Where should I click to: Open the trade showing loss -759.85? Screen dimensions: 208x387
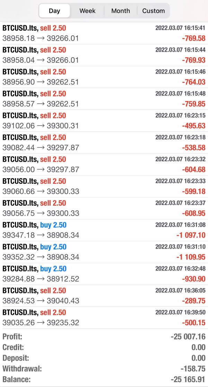pos(104,99)
